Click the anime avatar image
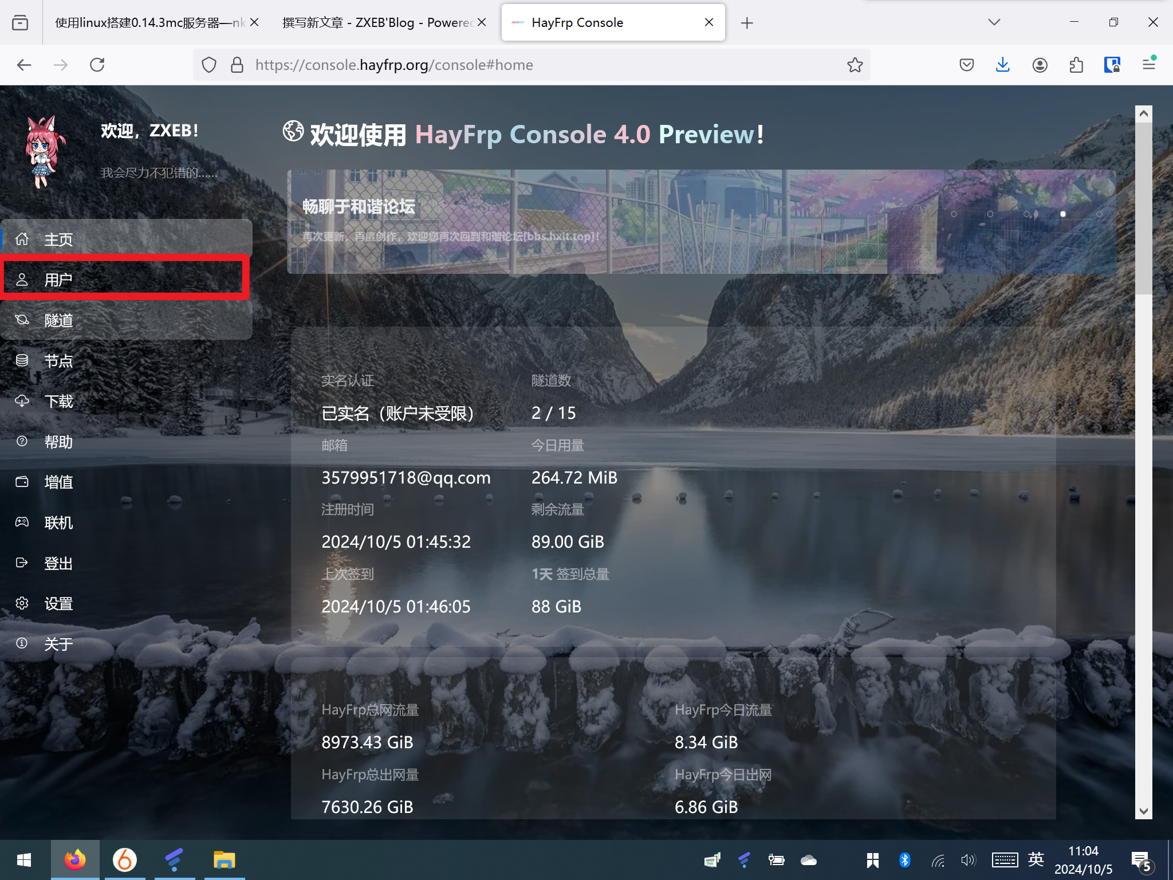The height and width of the screenshot is (880, 1173). coord(44,152)
